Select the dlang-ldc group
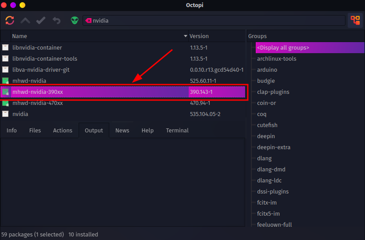 [x=270, y=180]
